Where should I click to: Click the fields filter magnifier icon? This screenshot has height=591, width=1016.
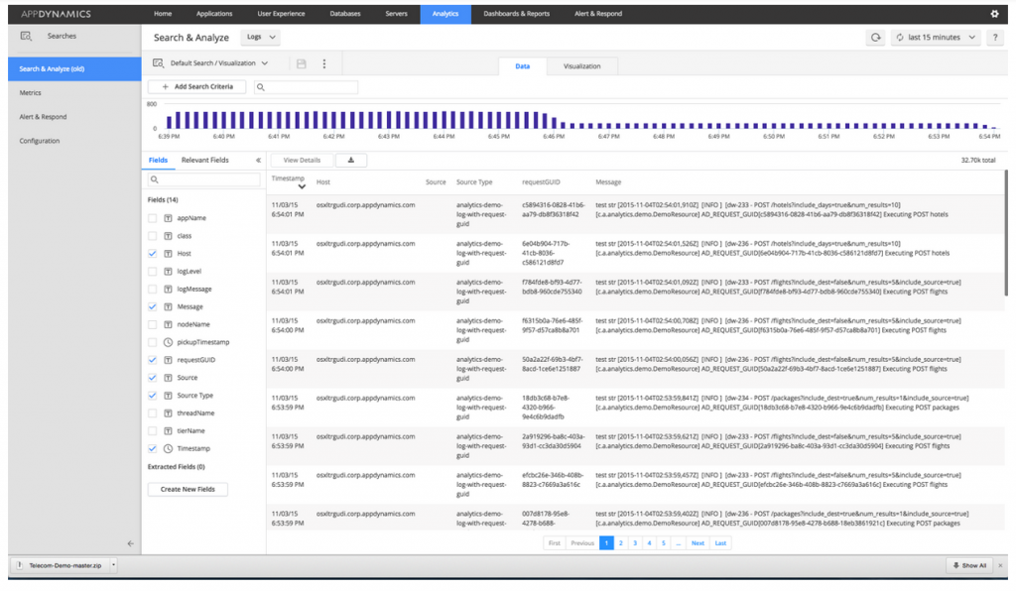pos(154,179)
